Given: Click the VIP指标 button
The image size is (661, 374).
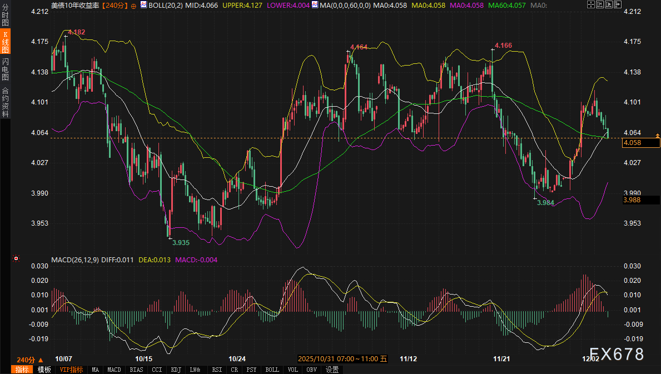Looking at the screenshot, I should 71,370.
